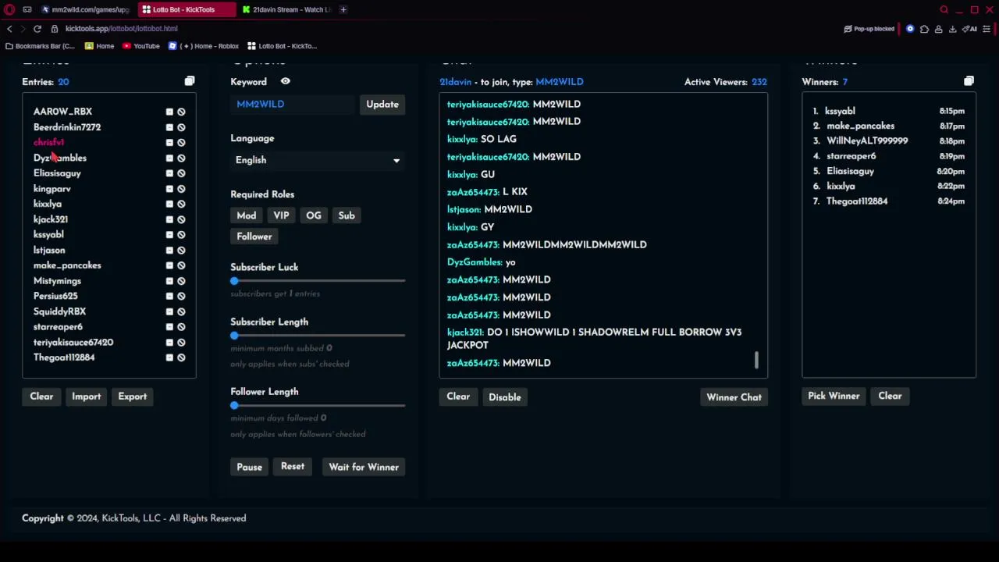Open the 21davin channel link
This screenshot has height=562, width=999.
tap(455, 82)
